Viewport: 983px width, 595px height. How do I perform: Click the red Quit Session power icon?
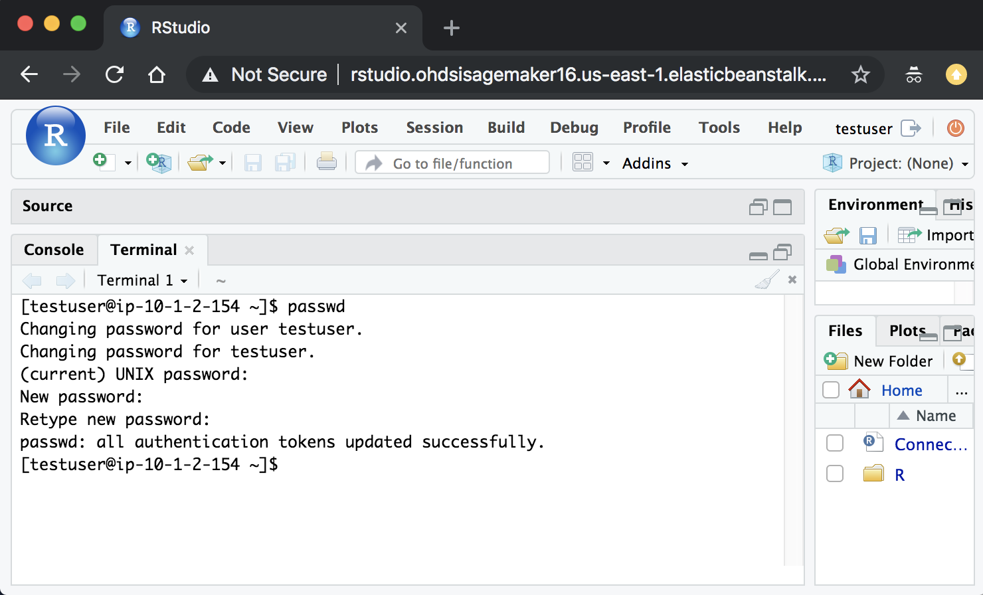coord(955,128)
